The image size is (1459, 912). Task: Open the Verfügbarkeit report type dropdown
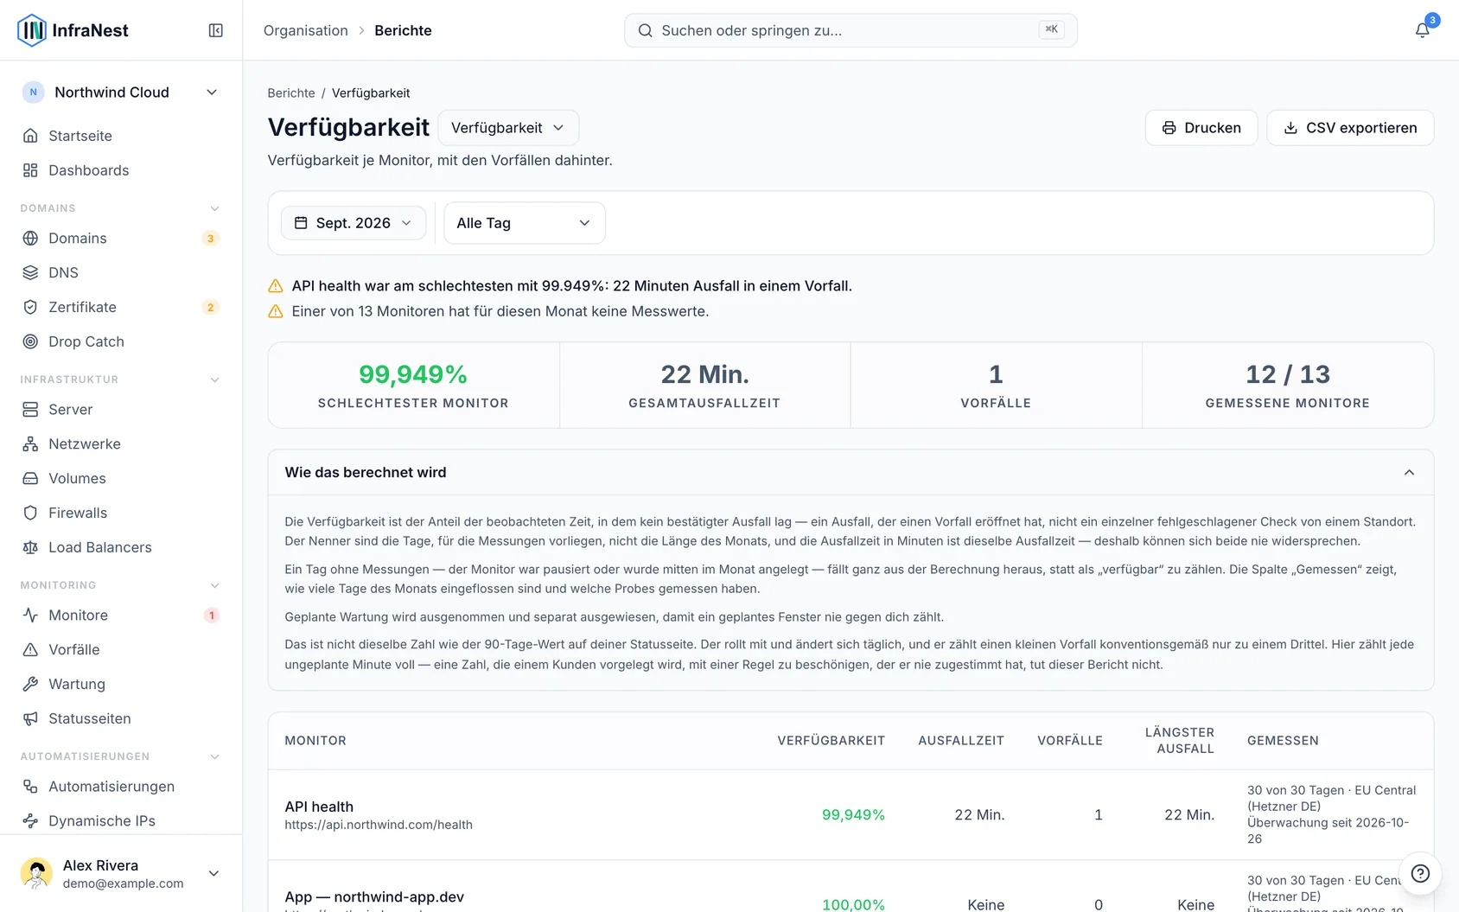click(508, 128)
